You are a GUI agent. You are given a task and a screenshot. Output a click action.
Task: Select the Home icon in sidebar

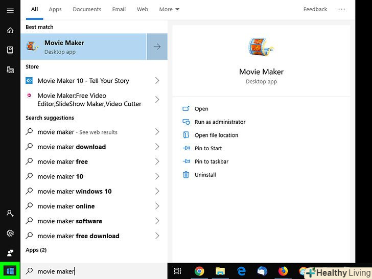tap(10, 30)
